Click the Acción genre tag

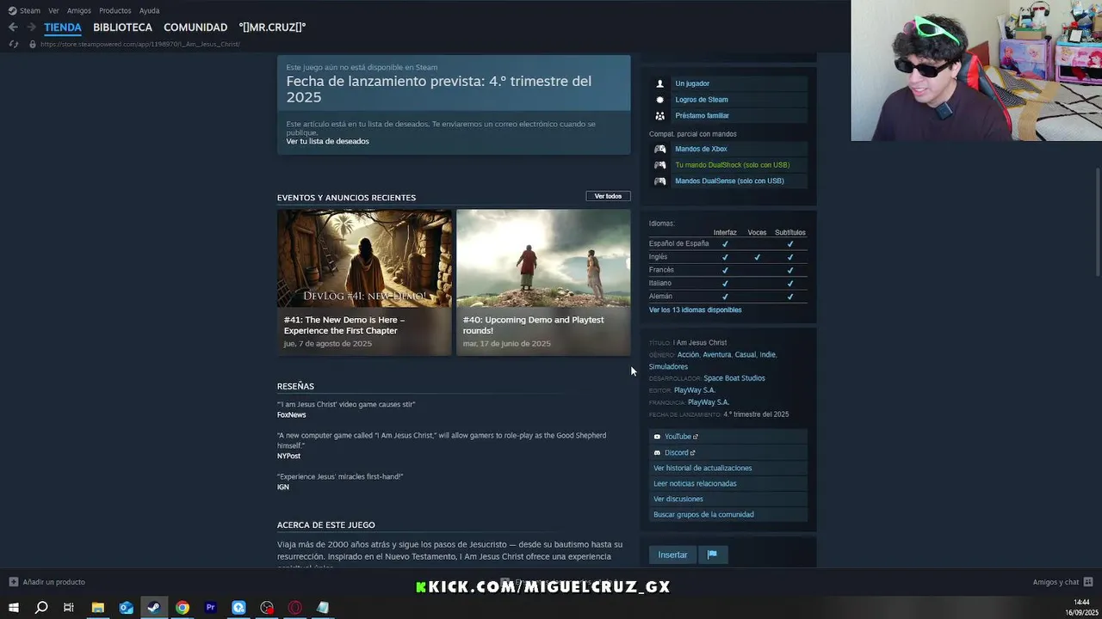(688, 355)
